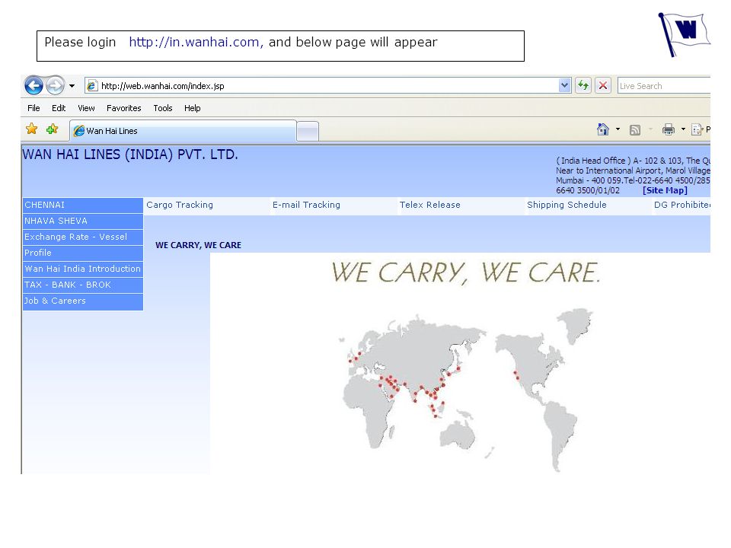Image resolution: width=731 pixels, height=548 pixels.
Task: Expand the address bar history dropdown
Action: [564, 86]
